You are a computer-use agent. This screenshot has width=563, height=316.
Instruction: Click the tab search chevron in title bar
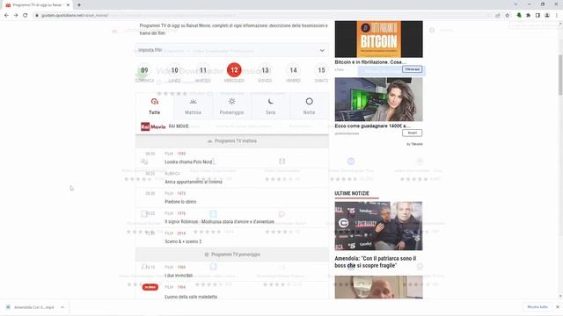tap(515, 4)
